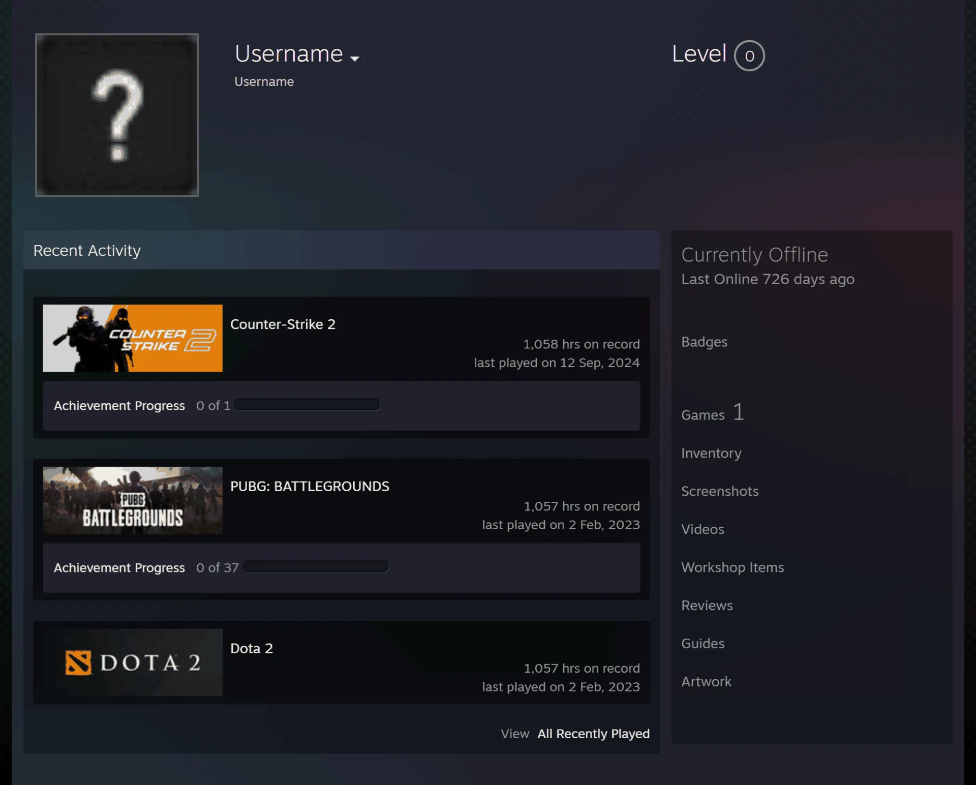Viewport: 976px width, 785px height.
Task: Open the Counter-Strike 2 game banner
Action: [133, 338]
